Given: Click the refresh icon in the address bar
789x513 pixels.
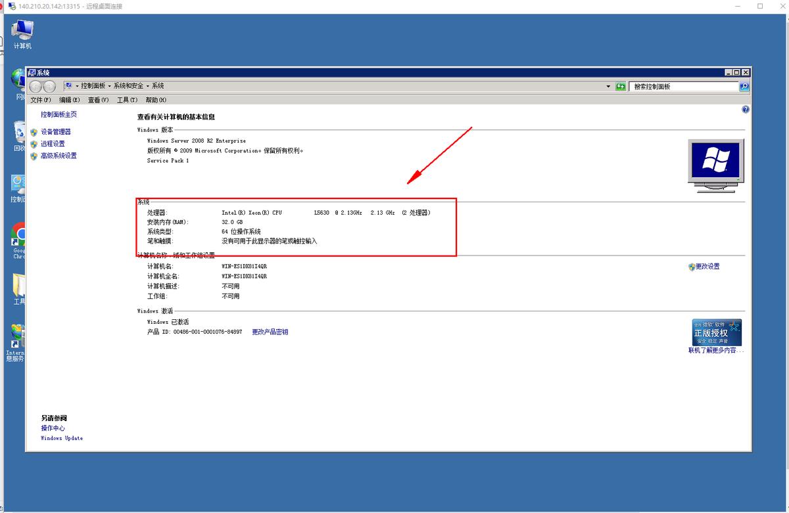Looking at the screenshot, I should click(621, 86).
